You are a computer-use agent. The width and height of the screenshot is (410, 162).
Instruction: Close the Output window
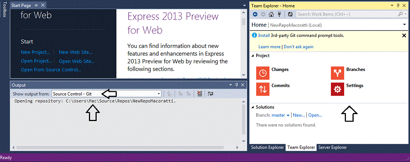(x=243, y=85)
